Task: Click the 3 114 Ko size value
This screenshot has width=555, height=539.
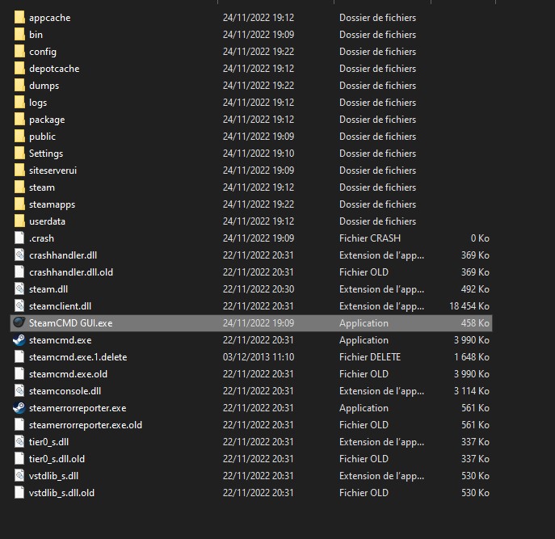Action: point(472,391)
